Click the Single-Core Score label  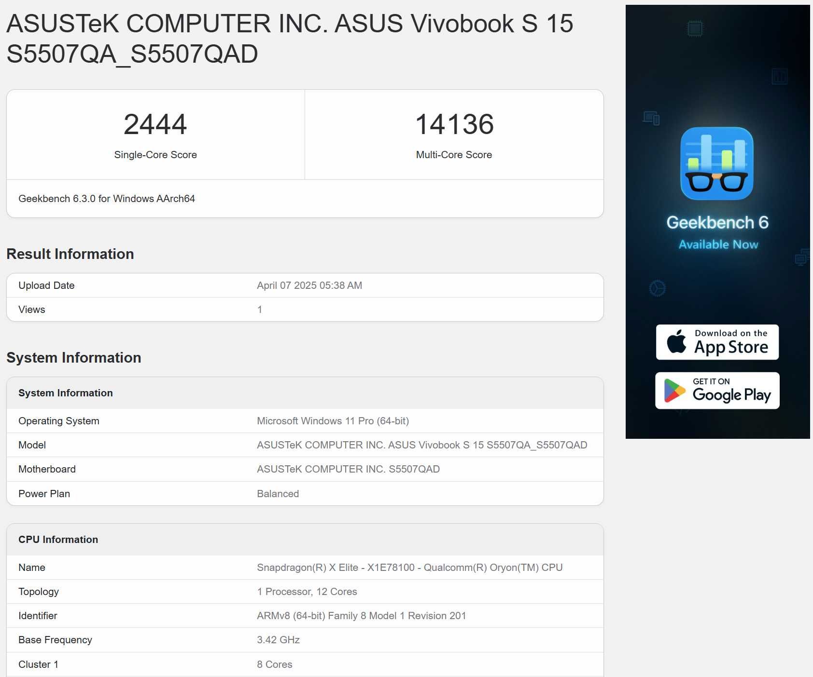point(155,155)
